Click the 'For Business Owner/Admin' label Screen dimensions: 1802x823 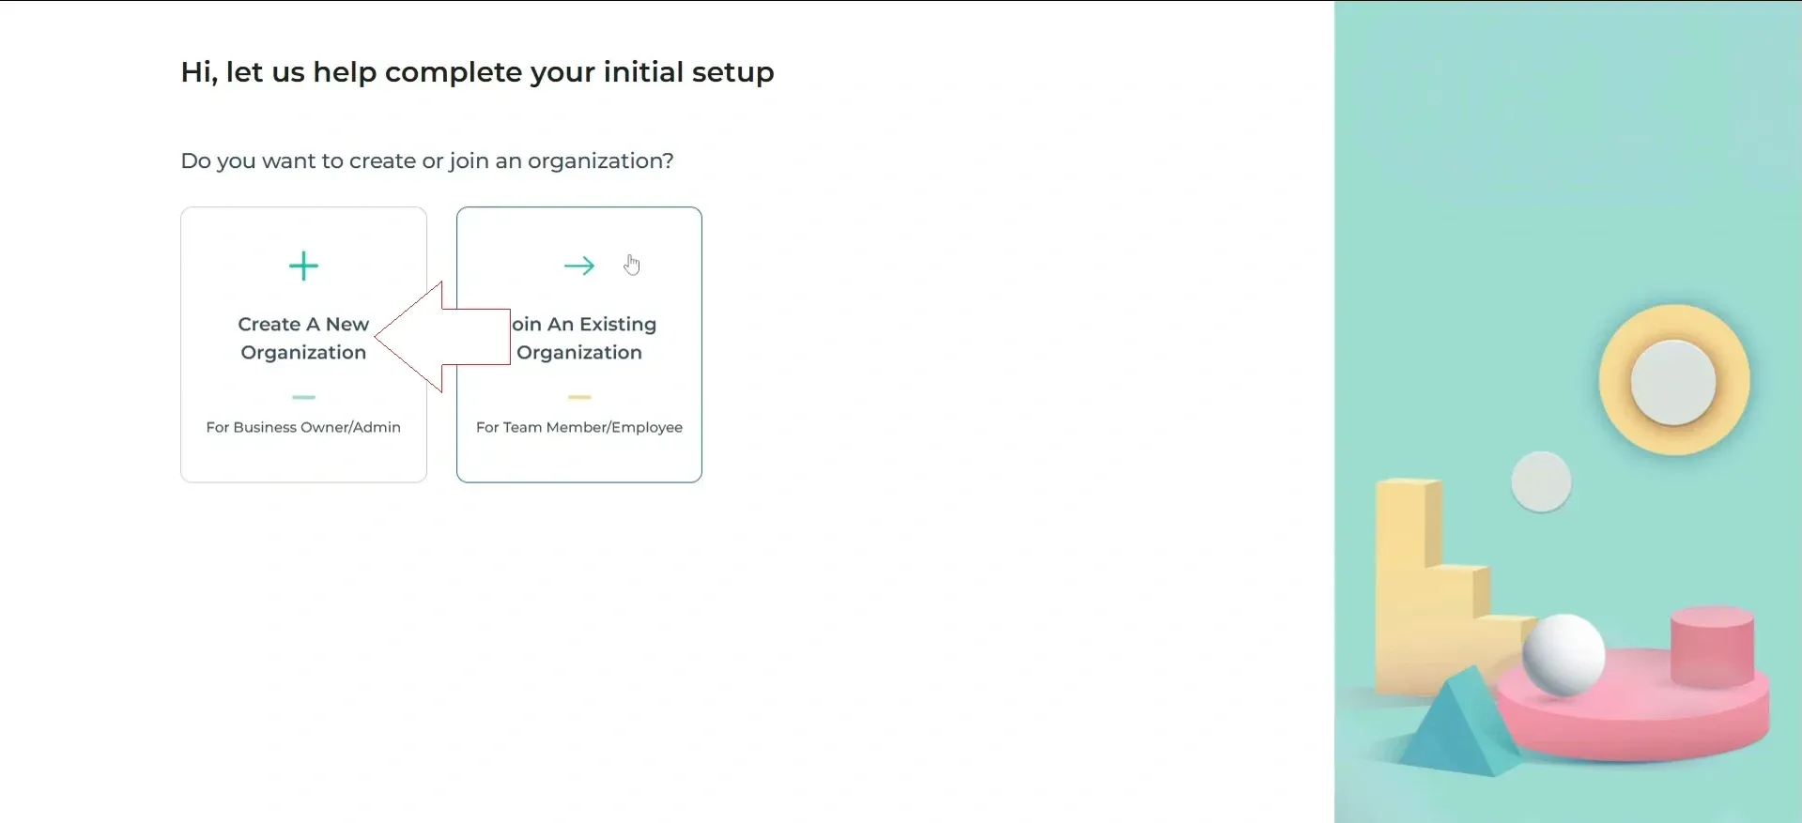click(x=303, y=427)
